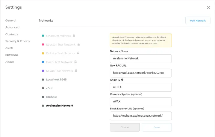
Task: Select Ropsten Test Network in the list
Action: tap(60, 44)
